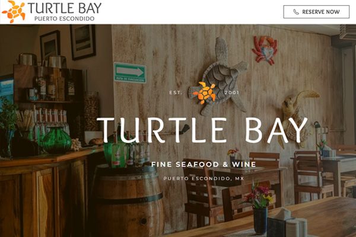Screen dimensions: 356x237
Task: Click the green evacuation arrow sign
Action: point(130,72)
